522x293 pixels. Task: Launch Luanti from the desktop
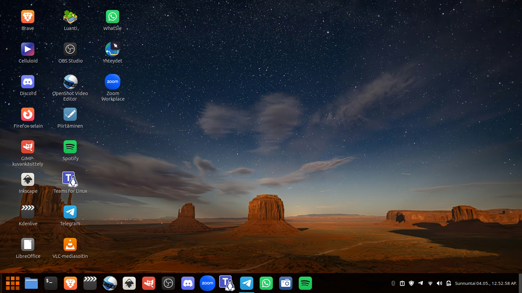click(x=70, y=17)
